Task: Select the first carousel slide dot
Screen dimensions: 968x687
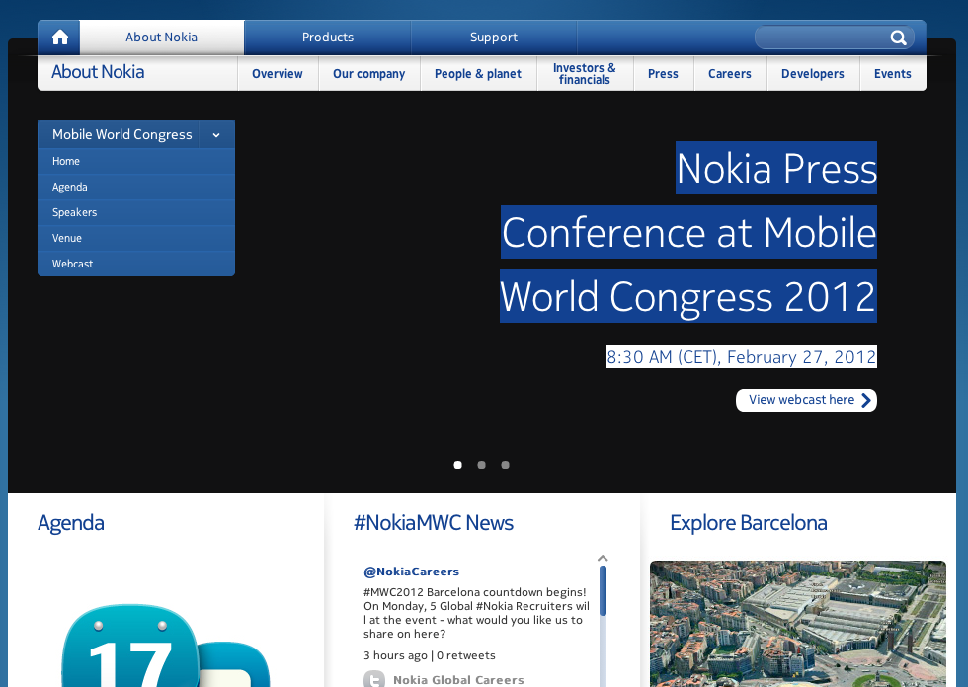Action: click(x=458, y=465)
